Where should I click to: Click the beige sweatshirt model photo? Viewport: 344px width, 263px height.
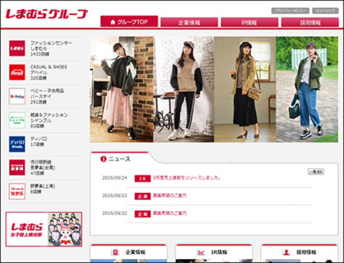(184, 89)
